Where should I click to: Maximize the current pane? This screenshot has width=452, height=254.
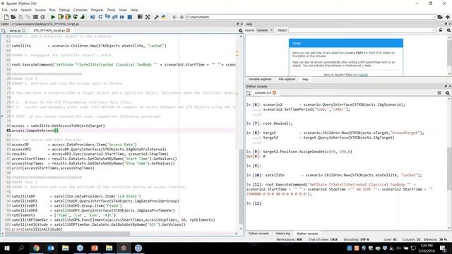pyautogui.click(x=140, y=17)
